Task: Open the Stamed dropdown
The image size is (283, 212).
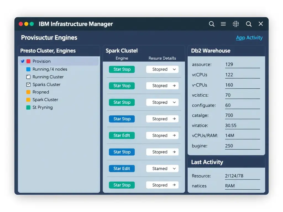Action: [162, 169]
